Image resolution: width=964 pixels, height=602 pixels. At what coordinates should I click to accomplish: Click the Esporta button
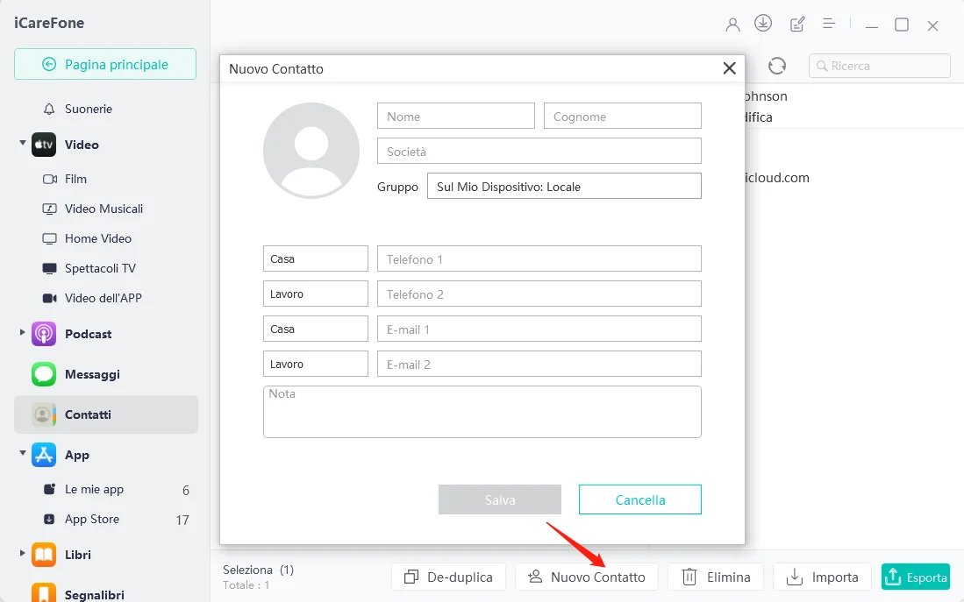coord(915,577)
